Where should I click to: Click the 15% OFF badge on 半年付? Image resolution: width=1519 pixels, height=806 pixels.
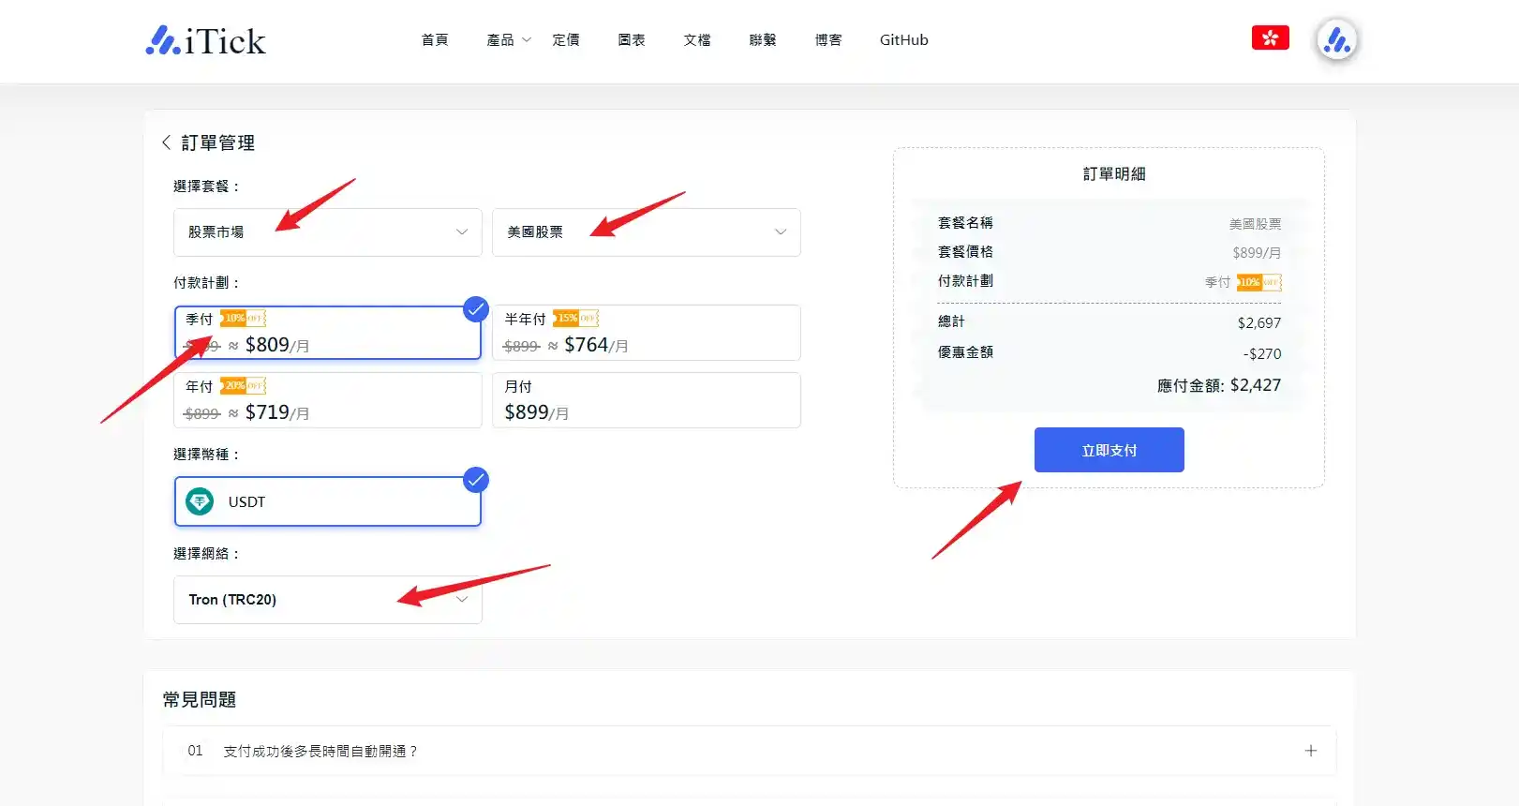click(575, 319)
